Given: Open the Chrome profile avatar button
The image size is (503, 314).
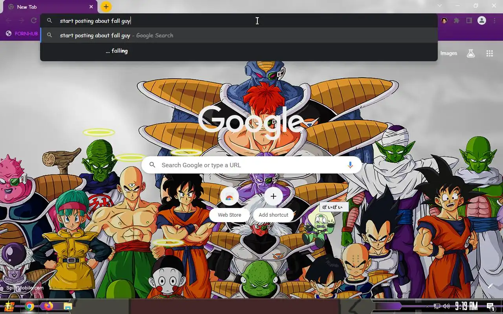Looking at the screenshot, I should pyautogui.click(x=482, y=20).
